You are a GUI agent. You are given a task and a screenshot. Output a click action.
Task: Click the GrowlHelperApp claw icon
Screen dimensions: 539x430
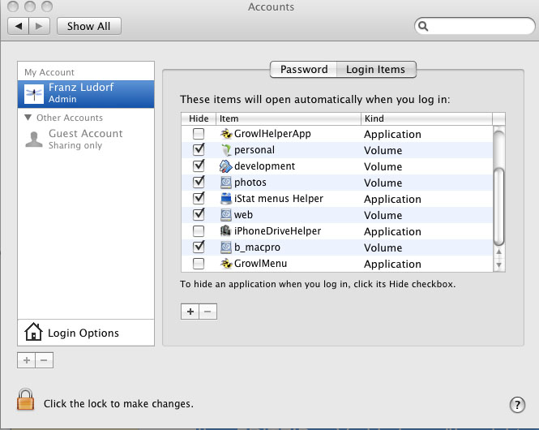226,134
